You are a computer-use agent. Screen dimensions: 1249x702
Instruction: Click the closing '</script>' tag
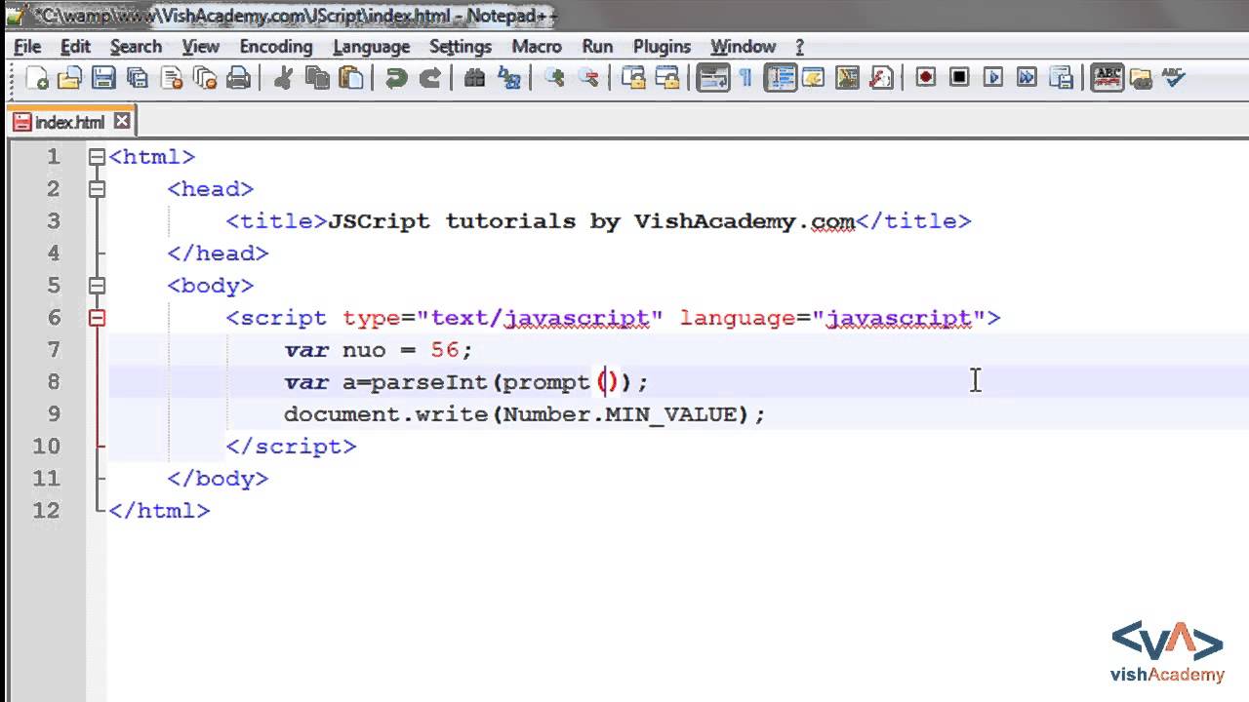click(291, 447)
